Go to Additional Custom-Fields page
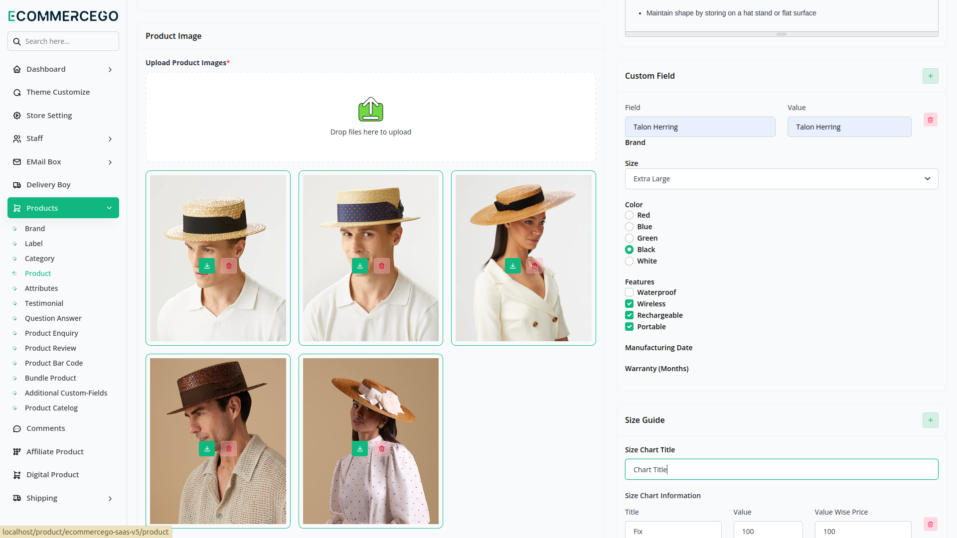The image size is (957, 538). coord(66,393)
